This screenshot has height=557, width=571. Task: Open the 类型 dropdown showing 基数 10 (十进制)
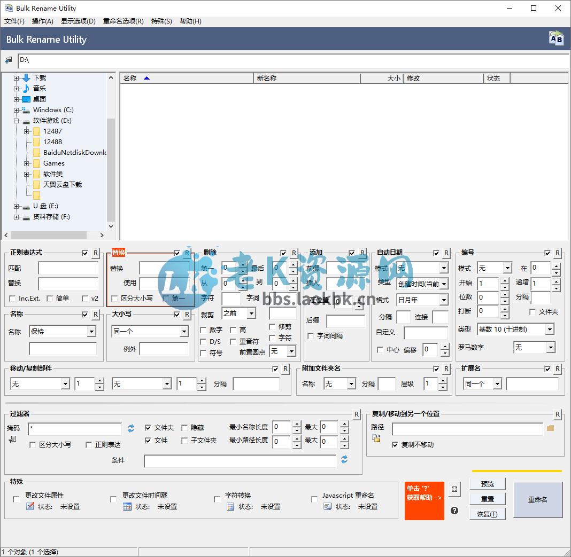coord(515,330)
